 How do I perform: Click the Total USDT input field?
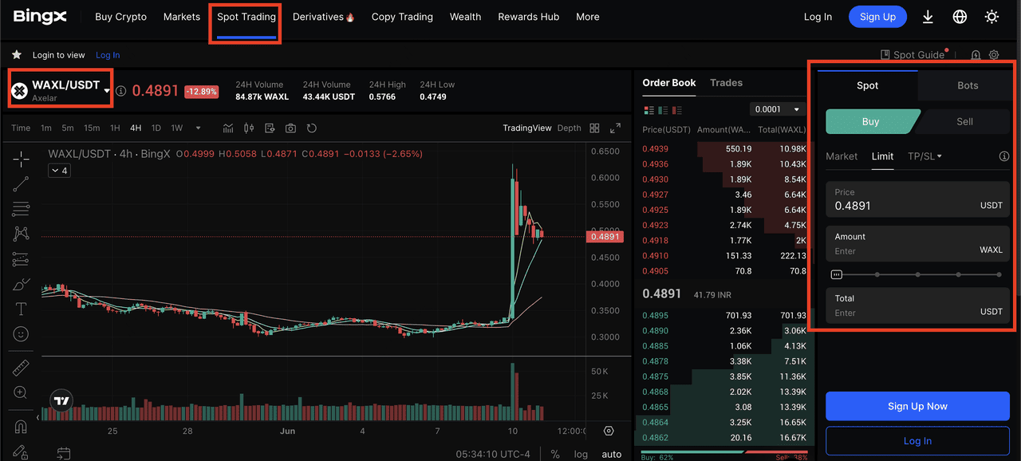pos(917,305)
